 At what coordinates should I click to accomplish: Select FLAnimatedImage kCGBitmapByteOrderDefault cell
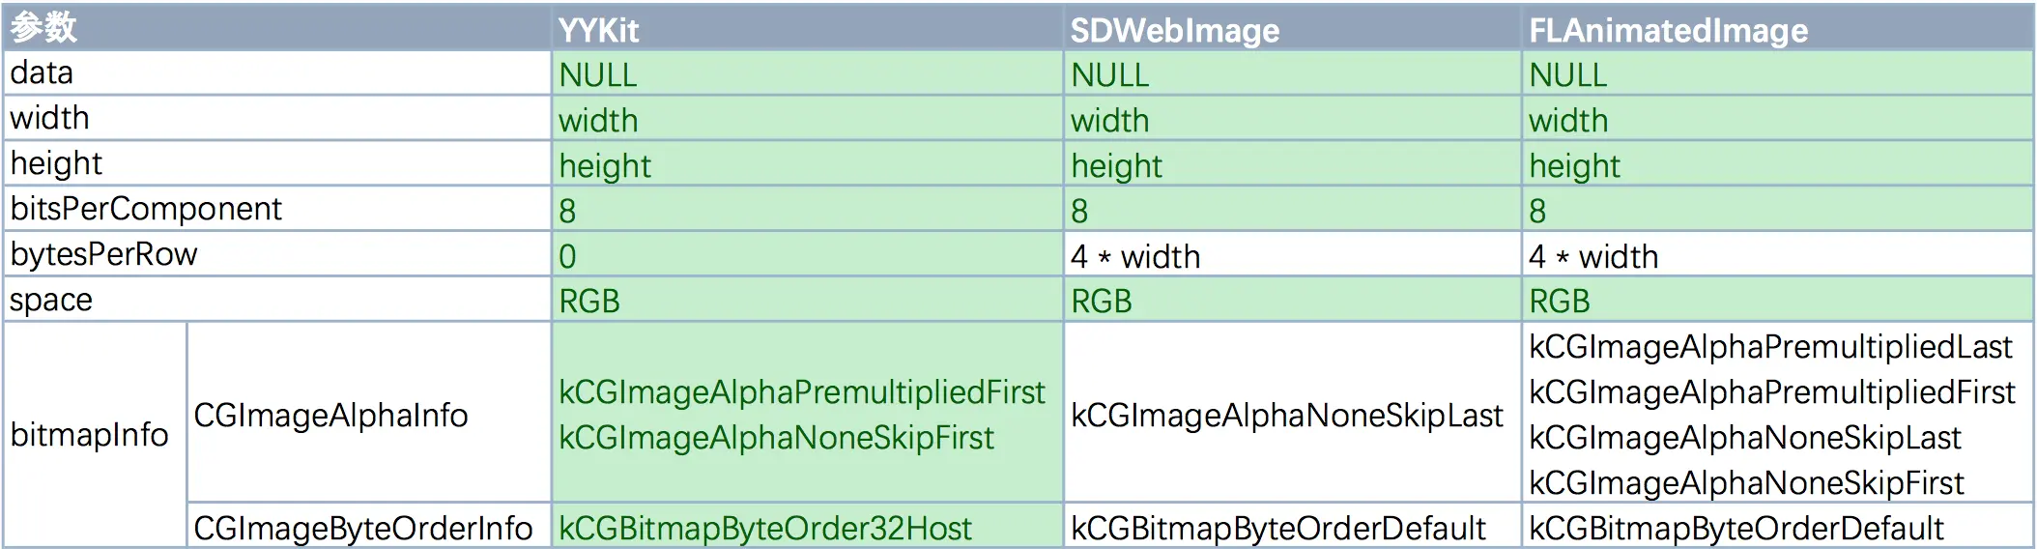(x=1777, y=527)
